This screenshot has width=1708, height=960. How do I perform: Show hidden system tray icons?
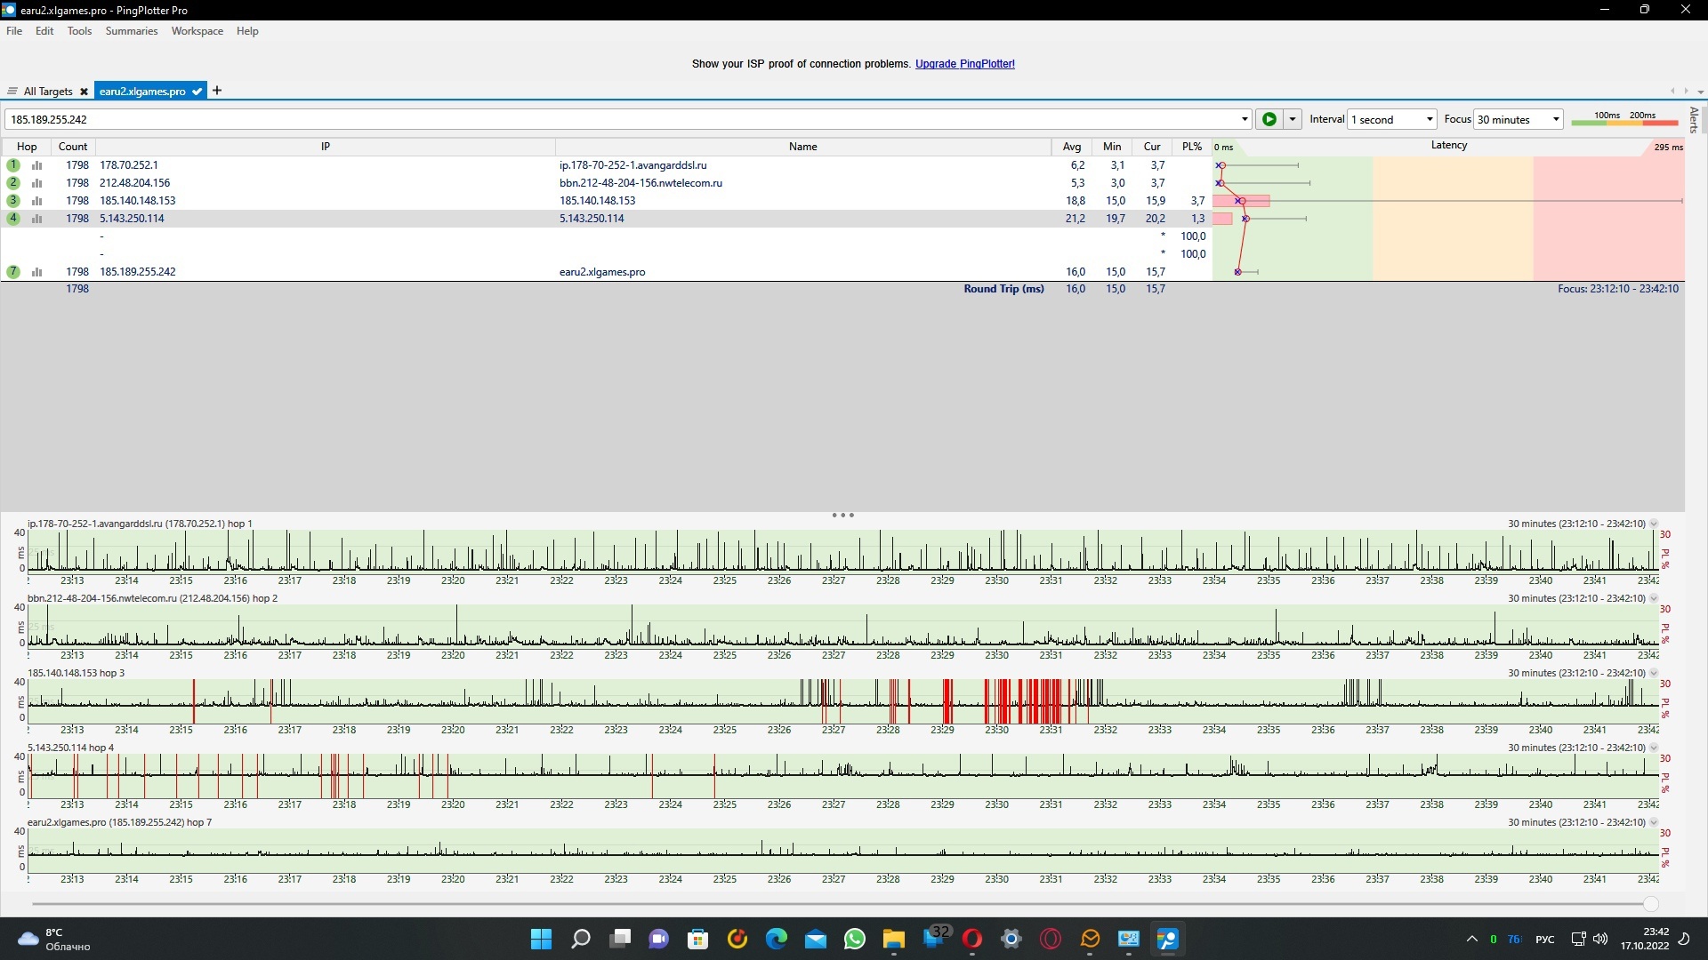(x=1471, y=939)
